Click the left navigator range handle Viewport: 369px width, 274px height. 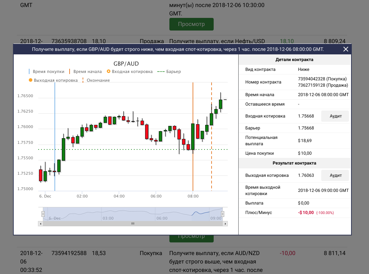(x=43, y=214)
